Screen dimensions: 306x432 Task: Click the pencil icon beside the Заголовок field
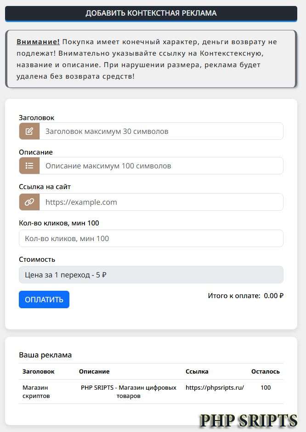click(x=29, y=131)
